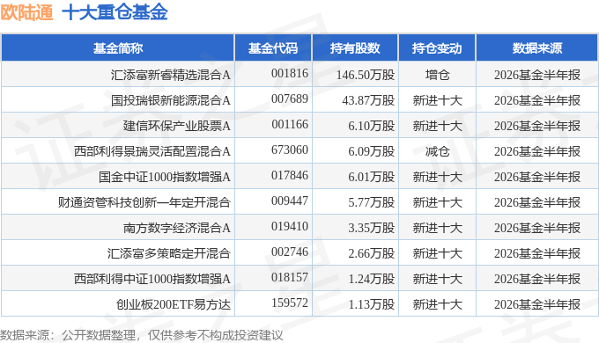Viewport: 599px width, 343px height.
Task: Click the 持仓变动 column header
Action: pos(437,48)
